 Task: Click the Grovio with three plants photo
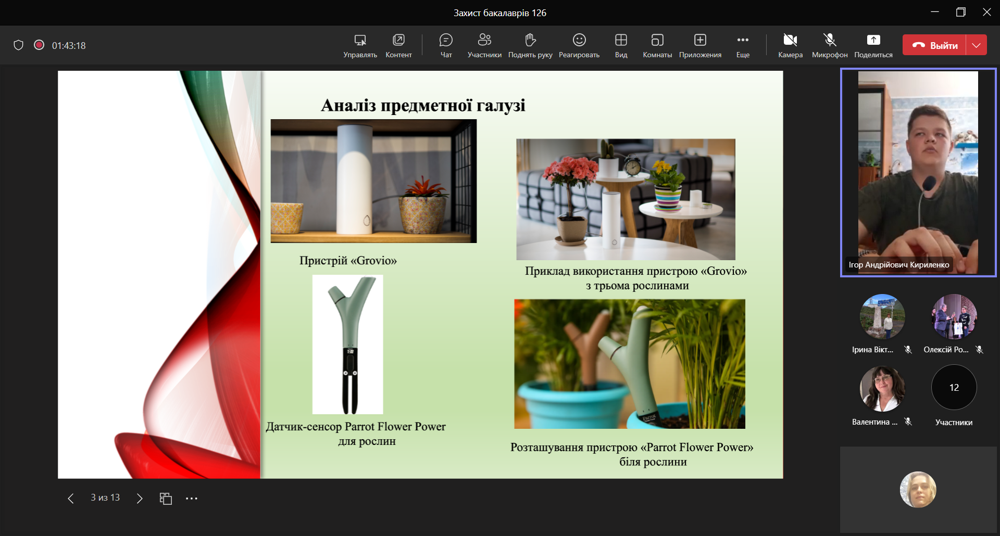(626, 199)
